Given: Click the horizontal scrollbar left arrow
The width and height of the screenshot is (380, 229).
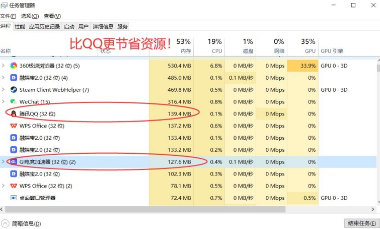Looking at the screenshot, I should [2, 209].
